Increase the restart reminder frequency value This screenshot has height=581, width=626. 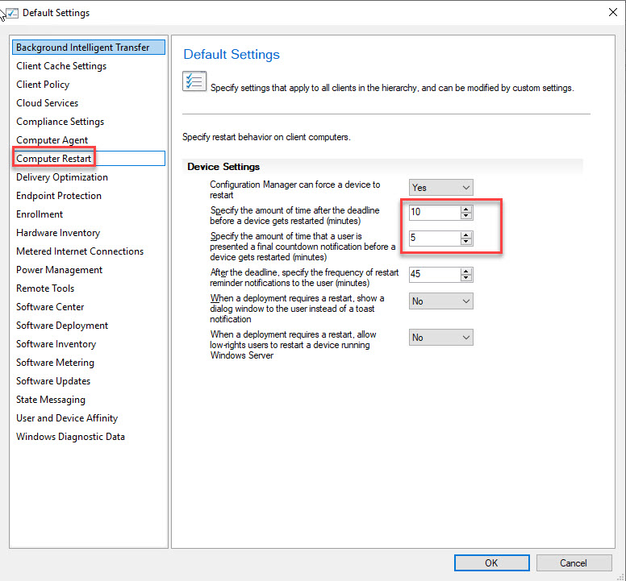click(x=466, y=271)
